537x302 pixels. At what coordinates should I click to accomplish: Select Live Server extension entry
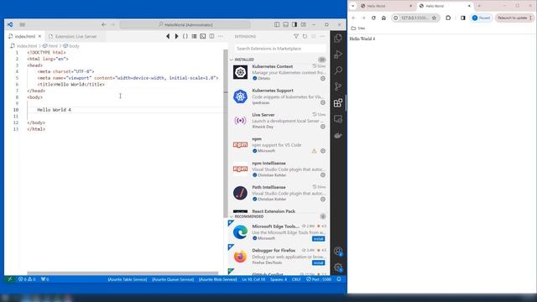[279, 121]
